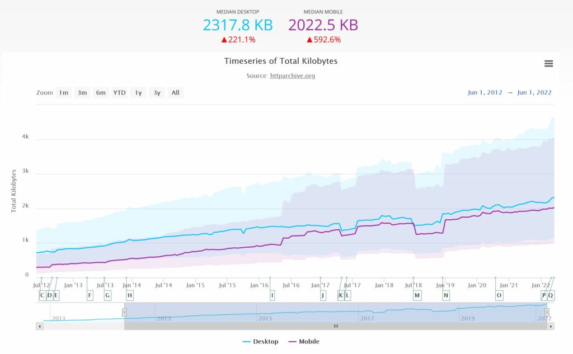Select timeline flag C
Screen dimensions: 573x354
coord(42,295)
